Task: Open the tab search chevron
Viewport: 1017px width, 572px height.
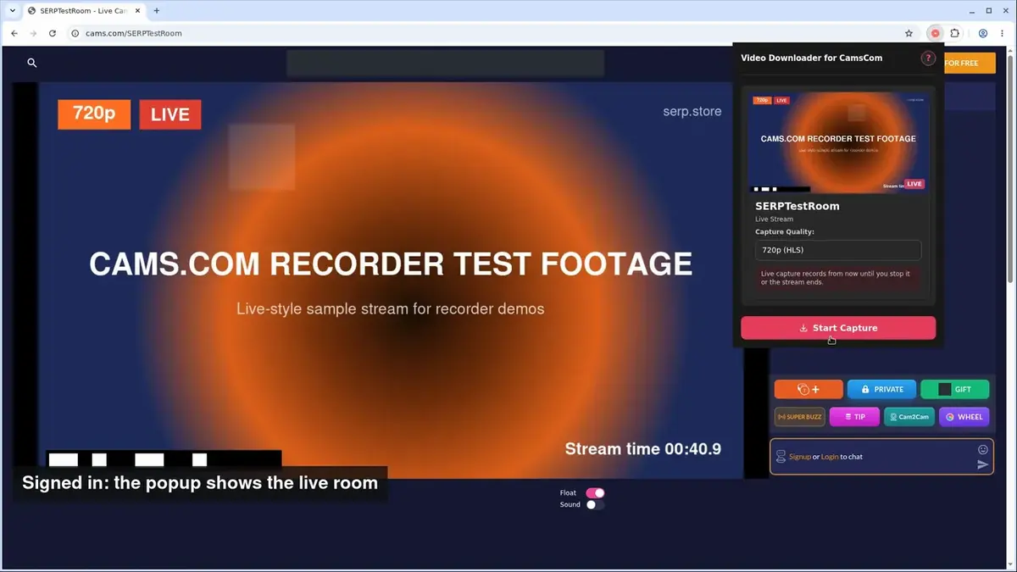Action: coord(13,11)
